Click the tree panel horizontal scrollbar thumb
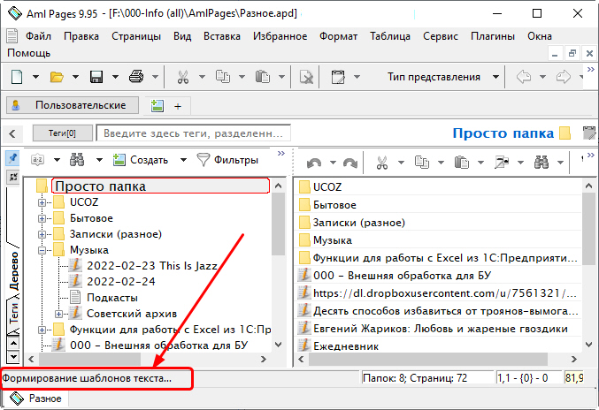 pos(89,360)
